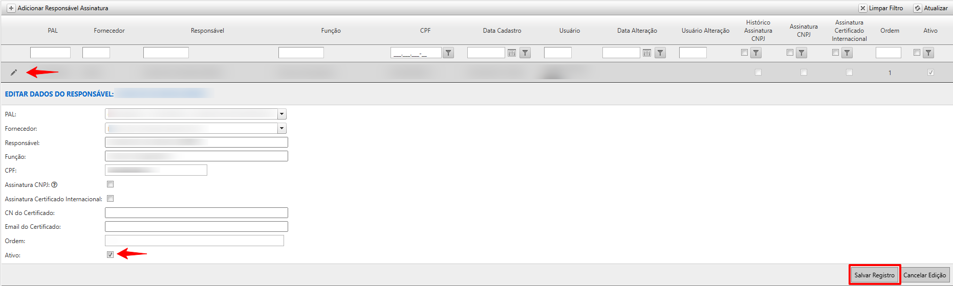Viewport: 953px width, 286px height.
Task: Expand the Fornecedor dropdown list
Action: [281, 129]
